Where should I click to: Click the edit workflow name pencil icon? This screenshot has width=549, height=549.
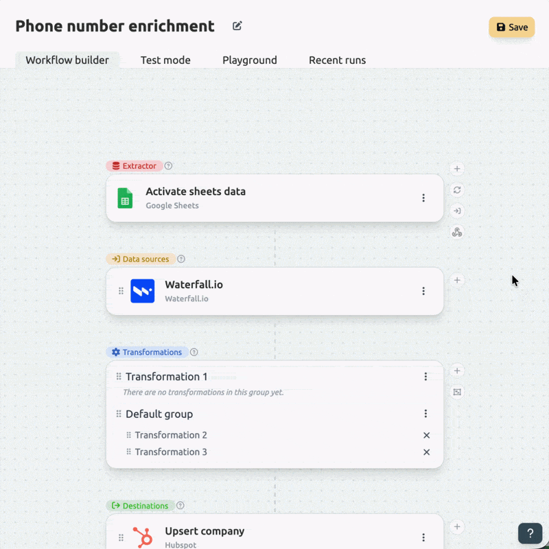click(237, 26)
